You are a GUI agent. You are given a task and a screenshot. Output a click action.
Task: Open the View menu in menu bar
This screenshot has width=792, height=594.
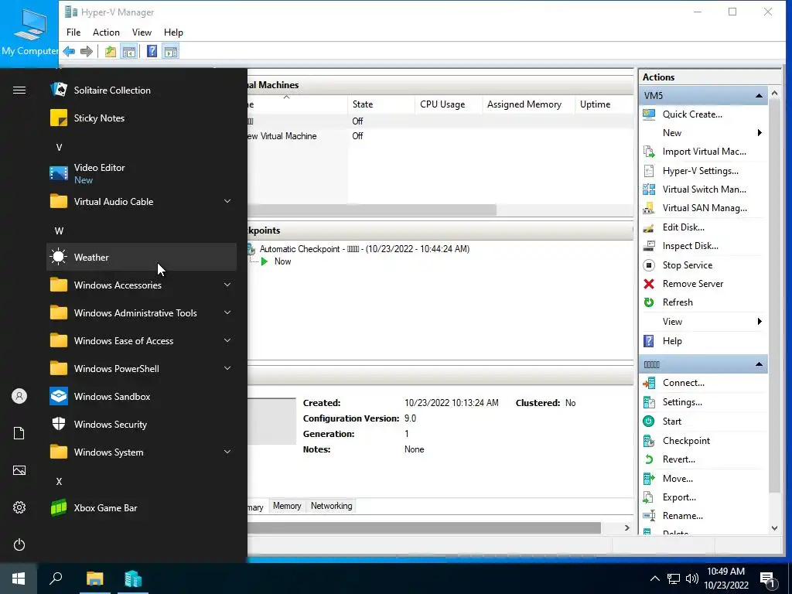142,32
